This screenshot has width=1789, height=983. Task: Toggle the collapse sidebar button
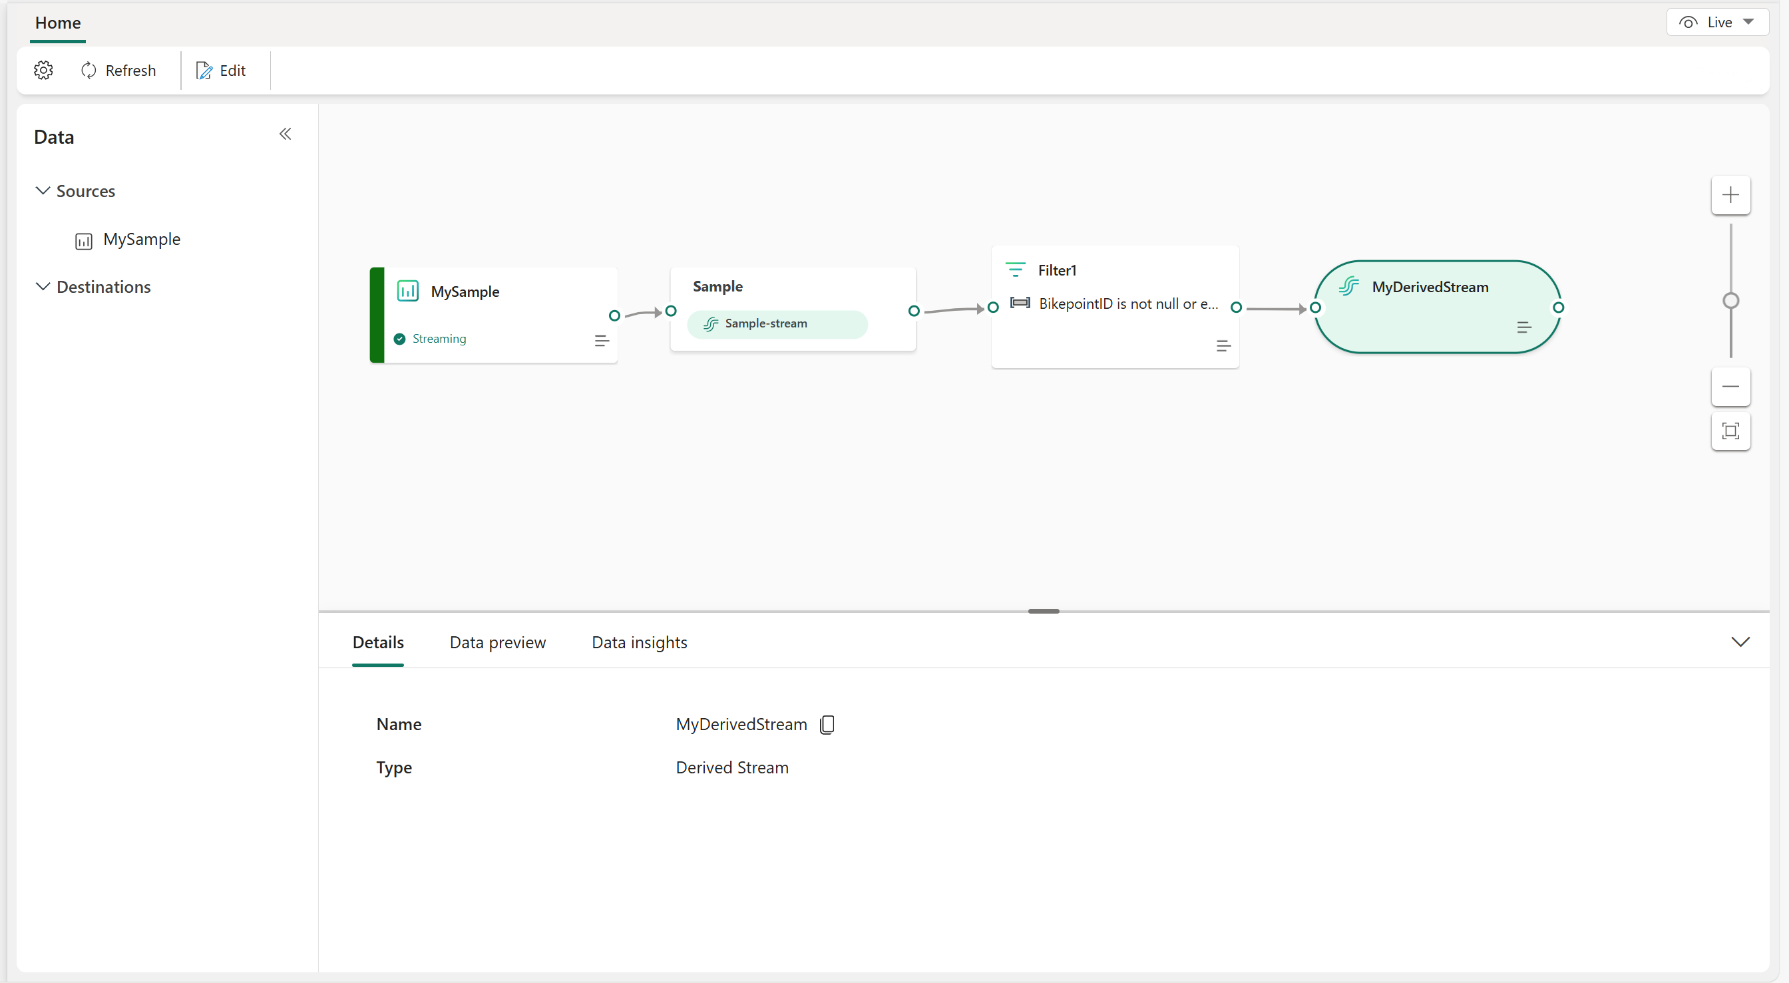pos(284,134)
